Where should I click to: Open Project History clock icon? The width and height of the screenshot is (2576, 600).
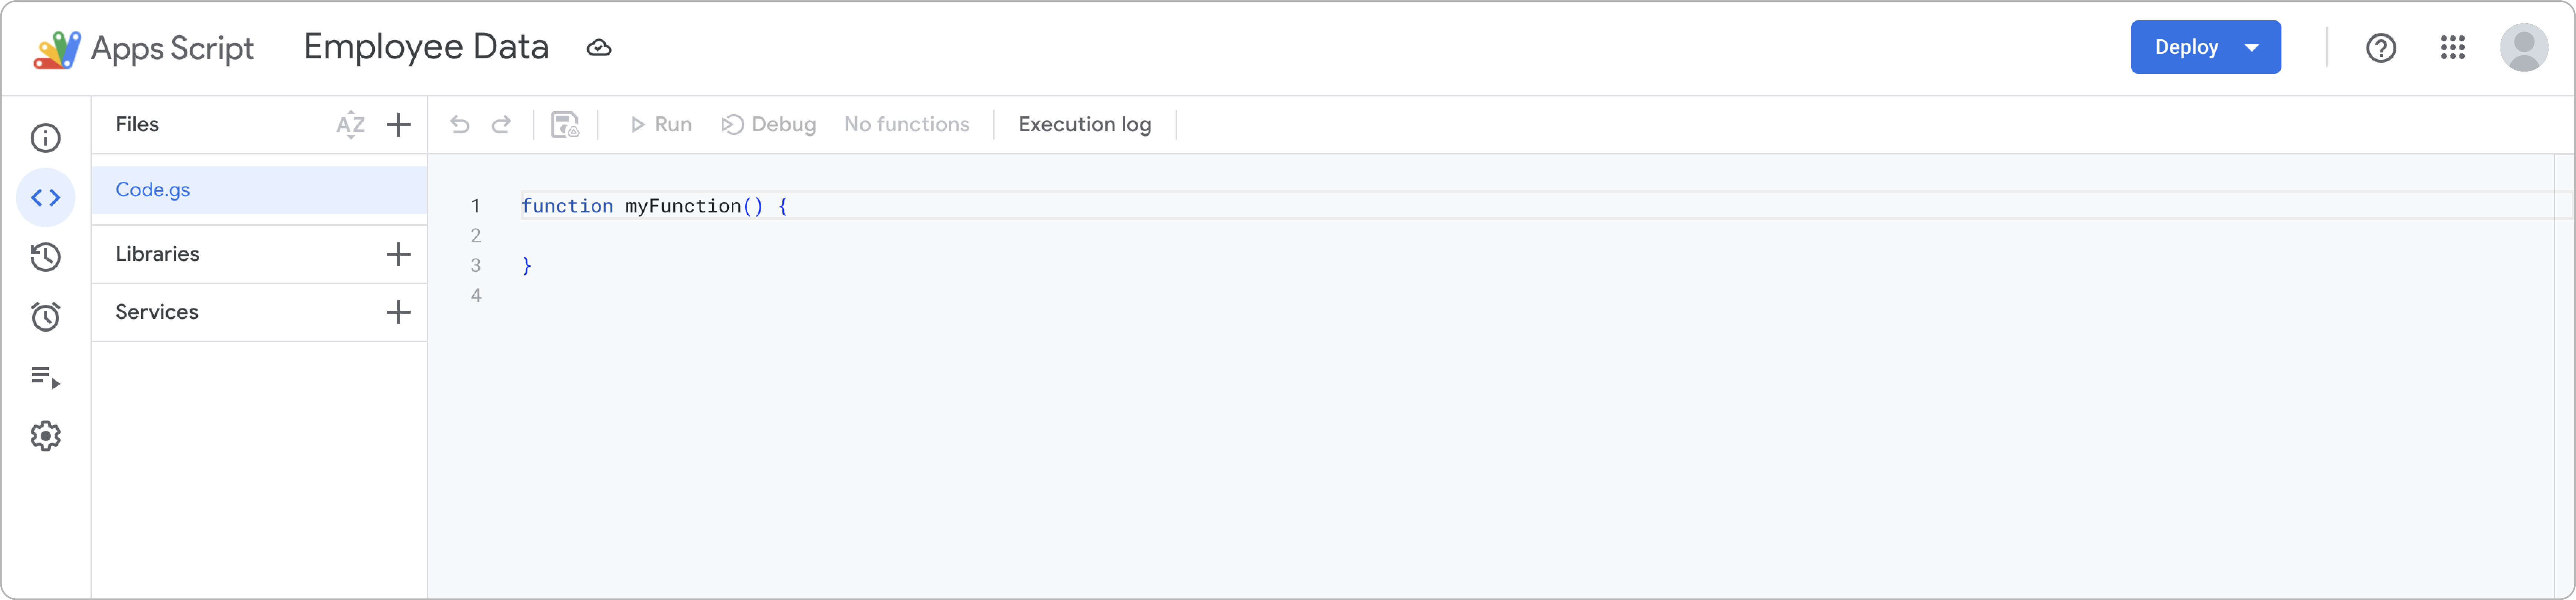(x=46, y=257)
